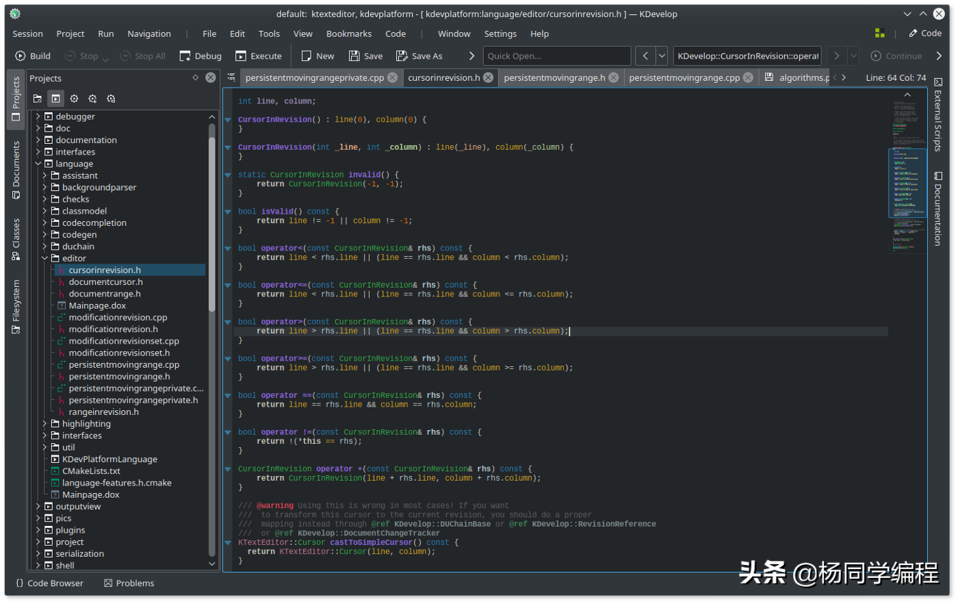The width and height of the screenshot is (958, 604).
Task: Expand the duchain folder in the project tree
Action: [x=44, y=246]
